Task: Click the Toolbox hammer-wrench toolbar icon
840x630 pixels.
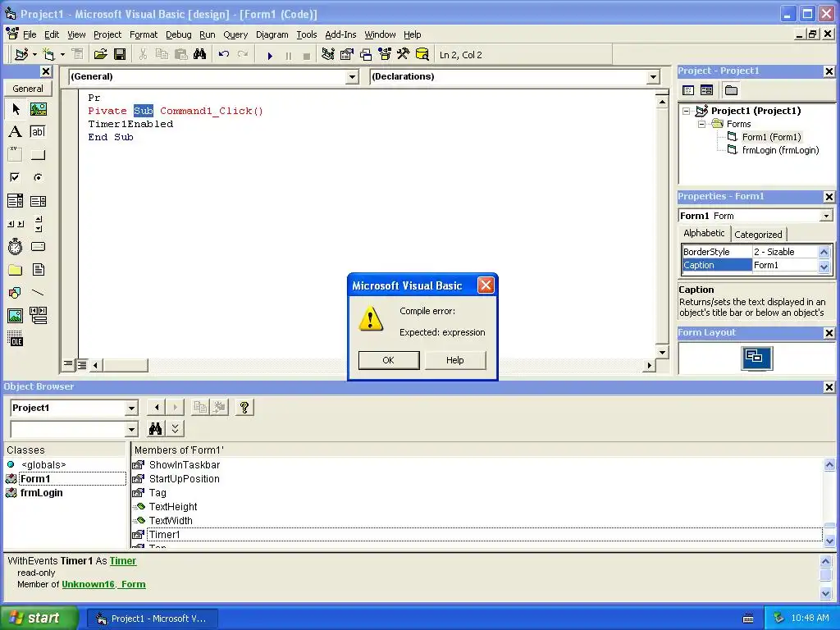Action: [x=404, y=54]
